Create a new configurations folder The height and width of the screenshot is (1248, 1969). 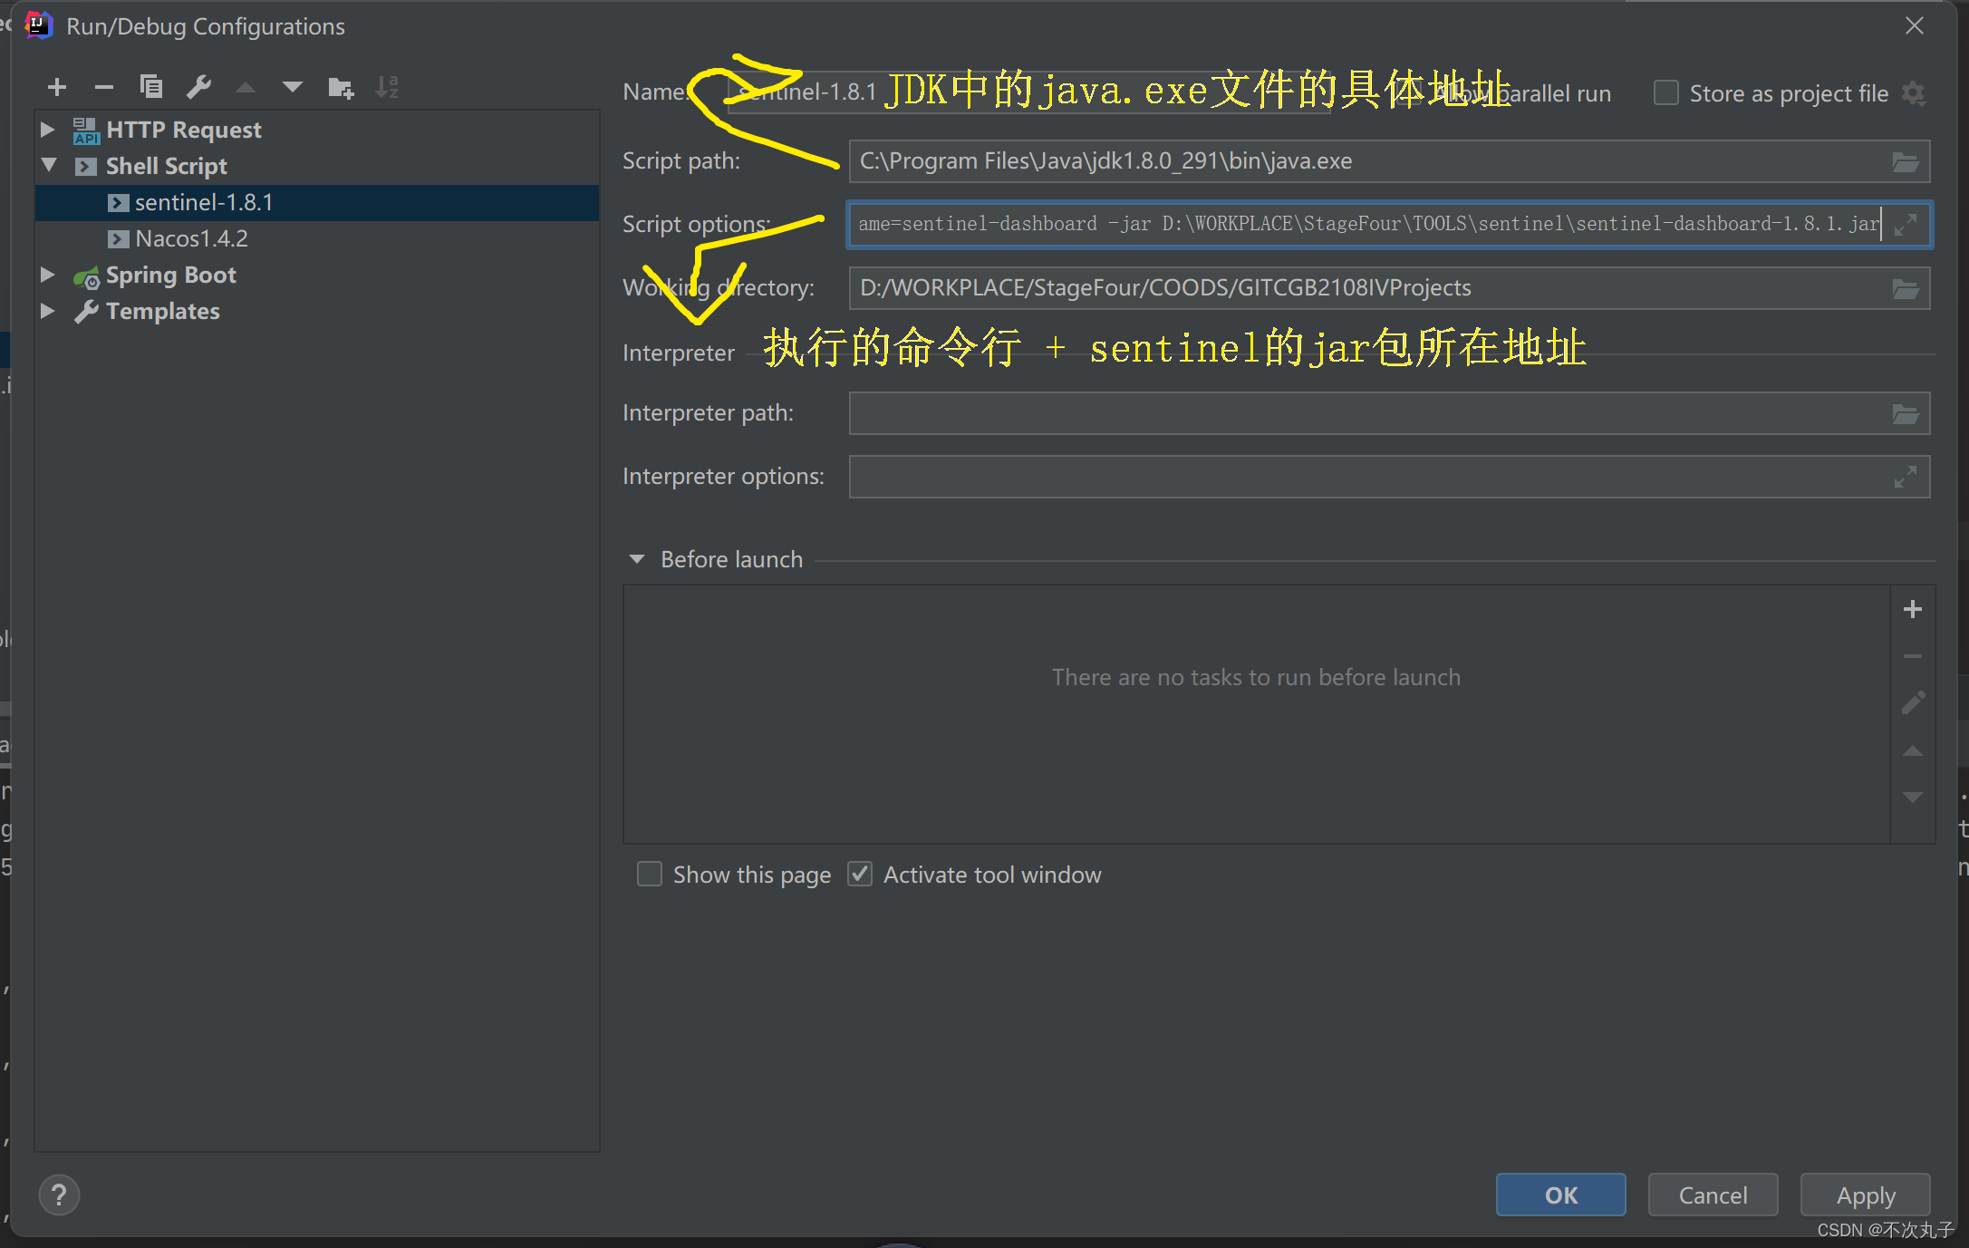(341, 87)
